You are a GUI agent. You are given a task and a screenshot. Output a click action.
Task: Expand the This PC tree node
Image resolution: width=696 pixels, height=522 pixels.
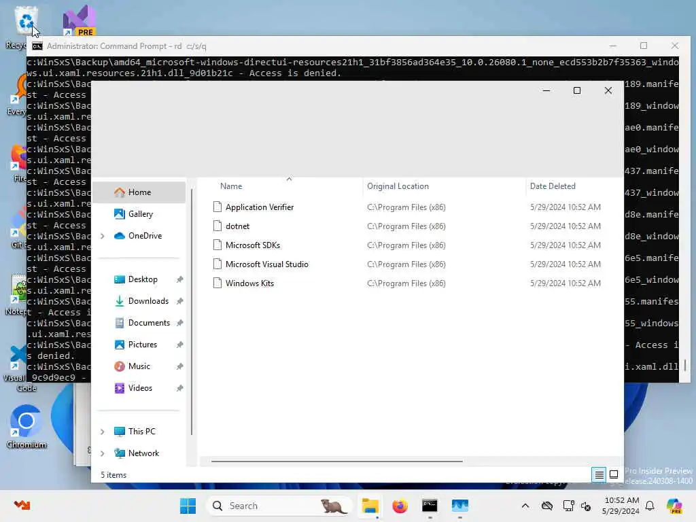[103, 432]
